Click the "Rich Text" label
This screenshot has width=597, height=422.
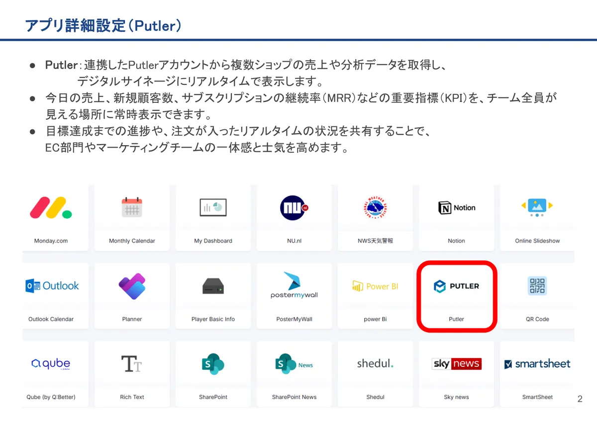coord(132,397)
